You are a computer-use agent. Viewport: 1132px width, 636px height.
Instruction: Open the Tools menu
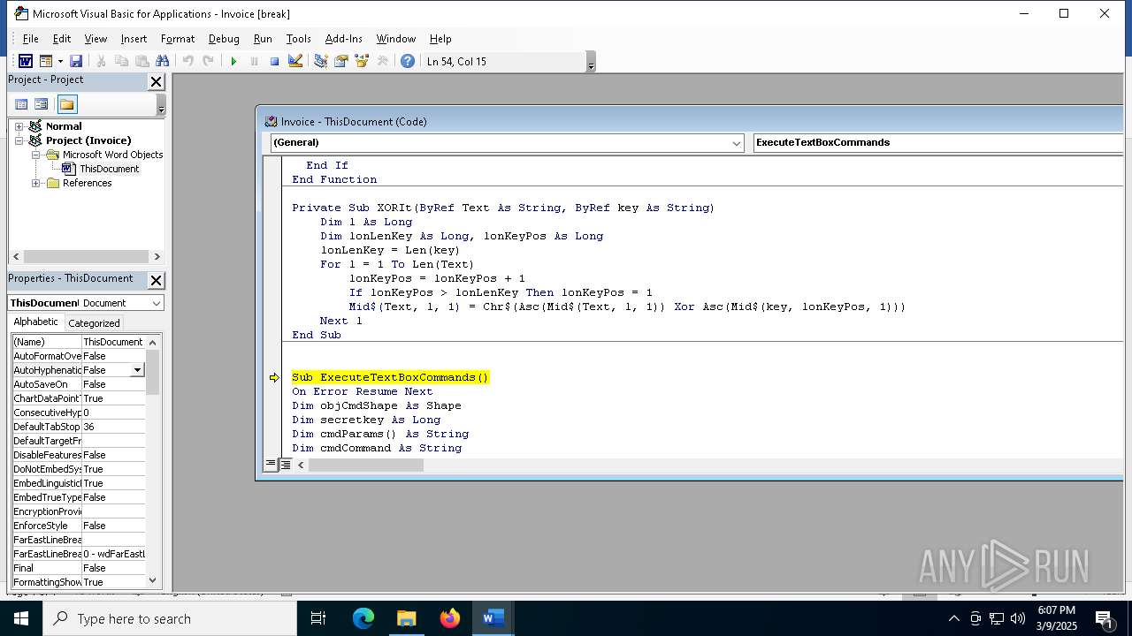tap(298, 39)
